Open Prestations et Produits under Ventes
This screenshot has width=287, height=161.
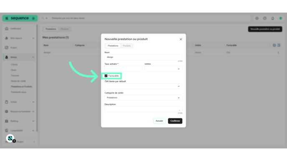21,87
